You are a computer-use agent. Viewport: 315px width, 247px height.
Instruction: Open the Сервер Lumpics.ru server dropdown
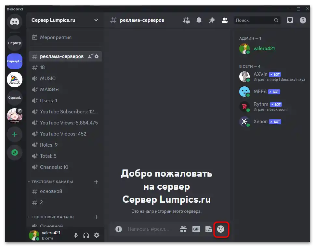pyautogui.click(x=64, y=20)
